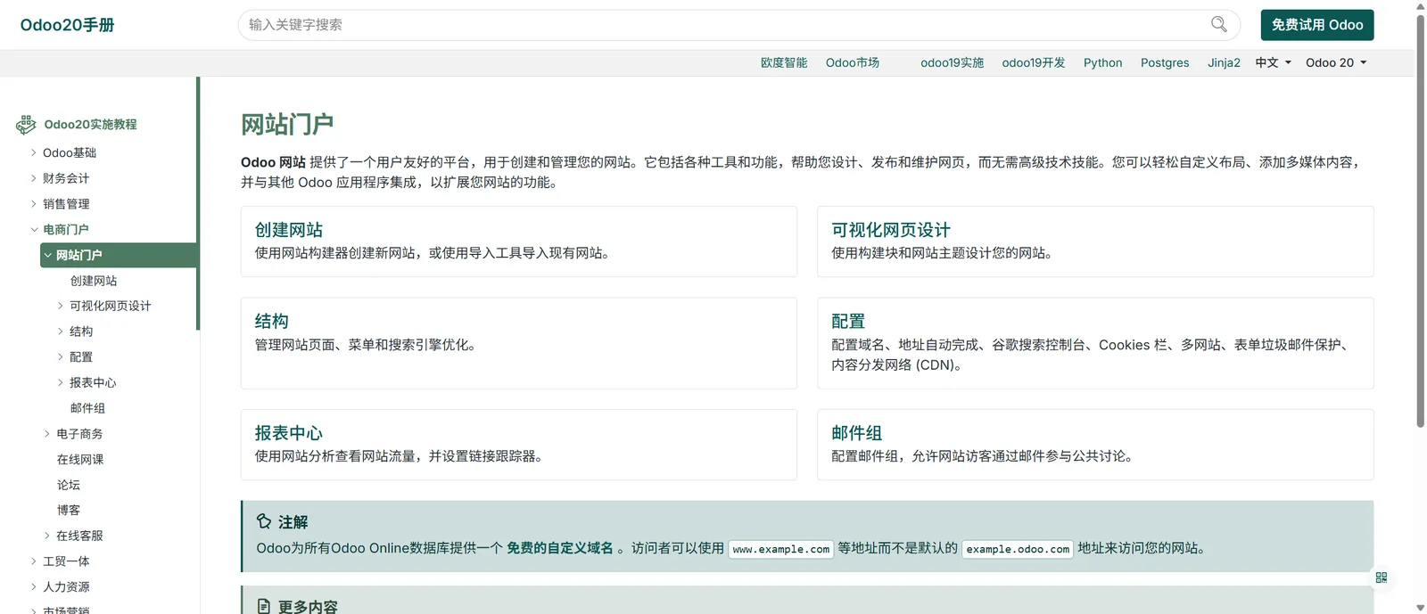Viewport: 1427px width, 614px height.
Task: Click the scrollbar down arrow
Action: tap(1420, 608)
